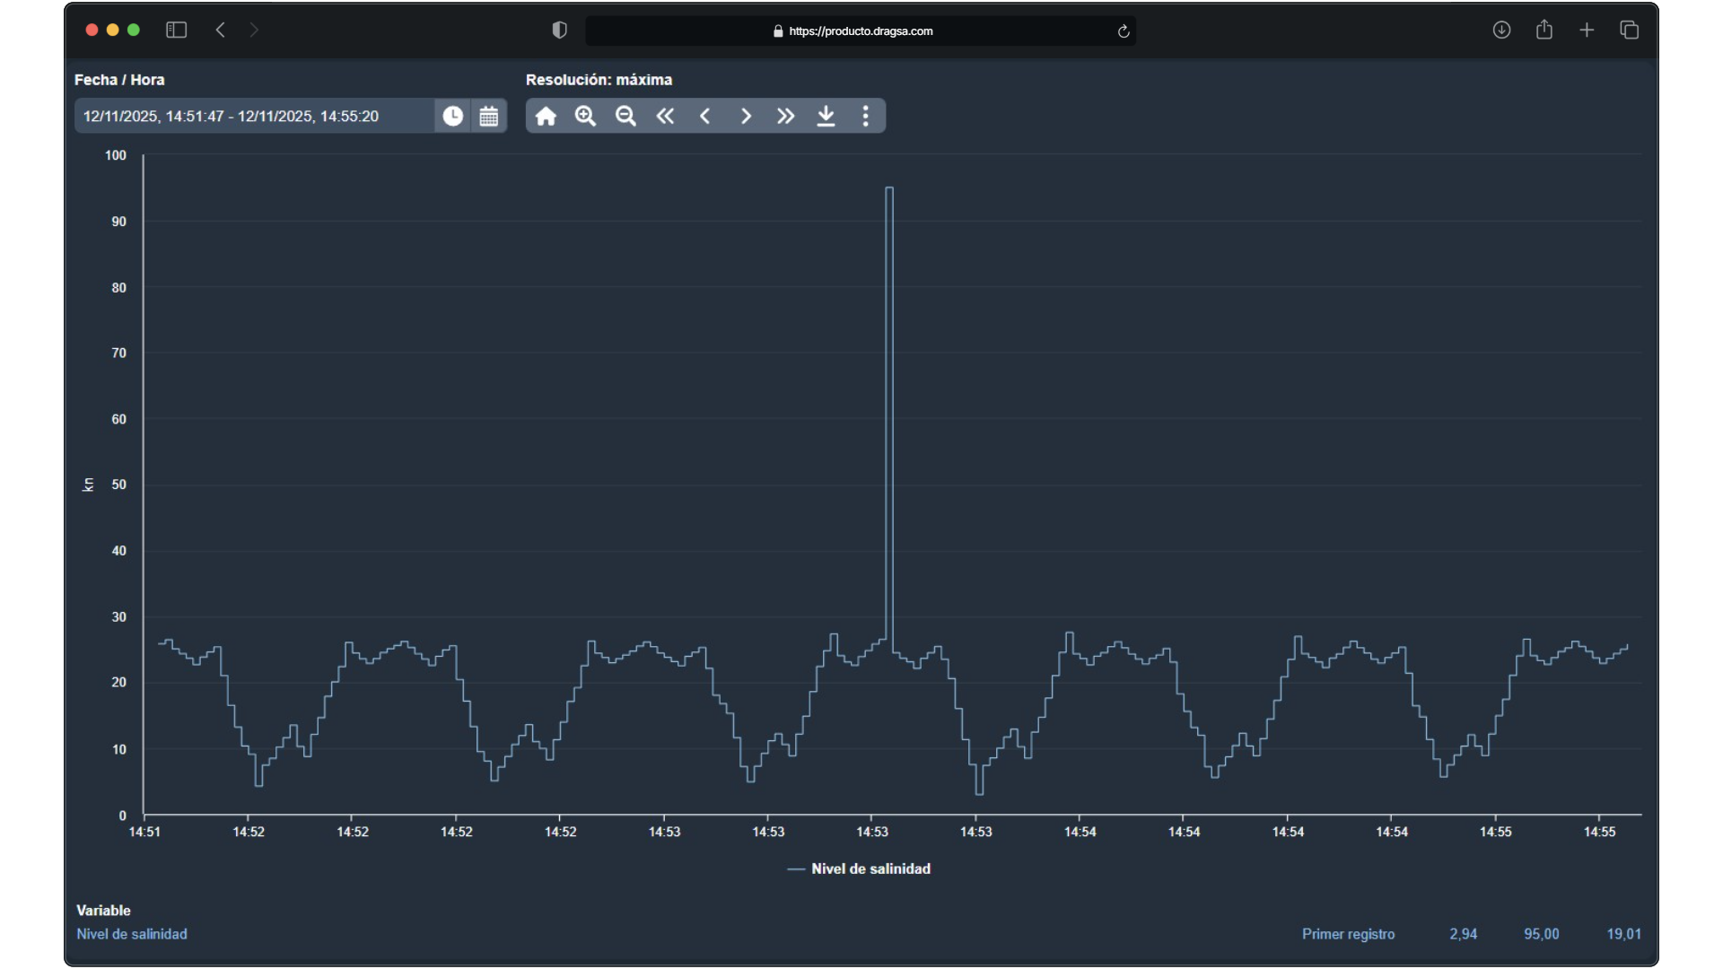The width and height of the screenshot is (1723, 969).
Task: Click the salinity spike at 95 on chart
Action: coord(889,189)
